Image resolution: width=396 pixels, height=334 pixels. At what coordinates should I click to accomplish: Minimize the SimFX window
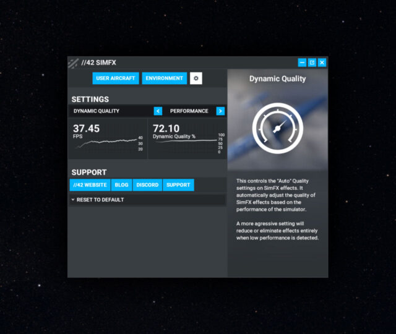pyautogui.click(x=302, y=62)
